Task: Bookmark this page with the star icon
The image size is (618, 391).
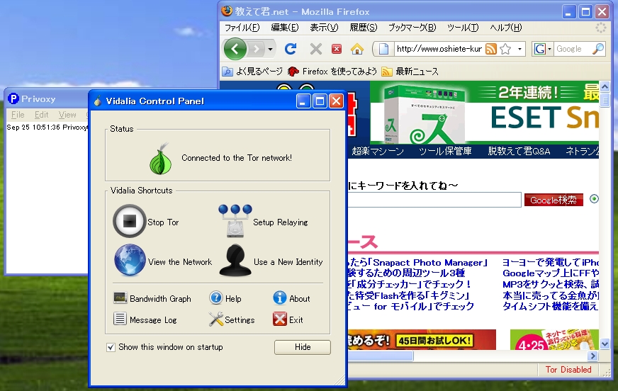Action: pyautogui.click(x=505, y=49)
